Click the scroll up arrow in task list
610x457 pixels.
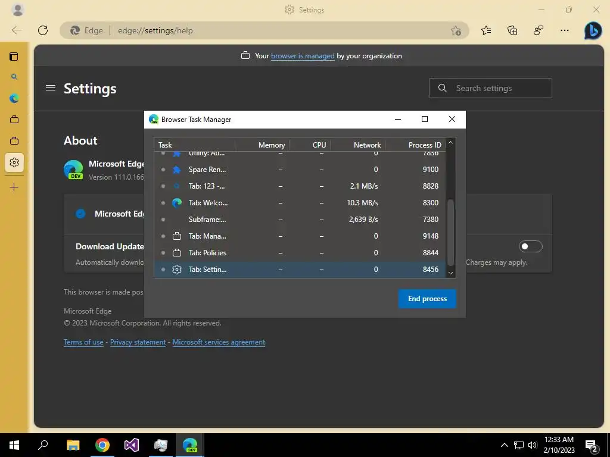tap(450, 143)
